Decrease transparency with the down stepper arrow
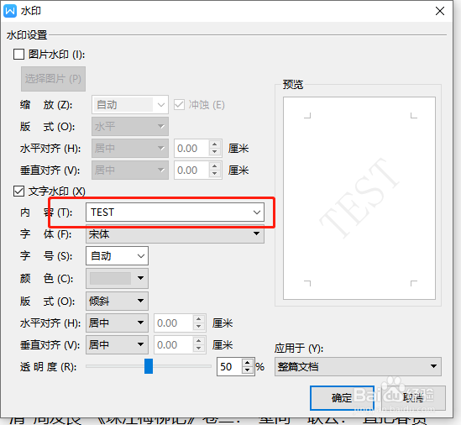The width and height of the screenshot is (461, 425). pyautogui.click(x=248, y=370)
